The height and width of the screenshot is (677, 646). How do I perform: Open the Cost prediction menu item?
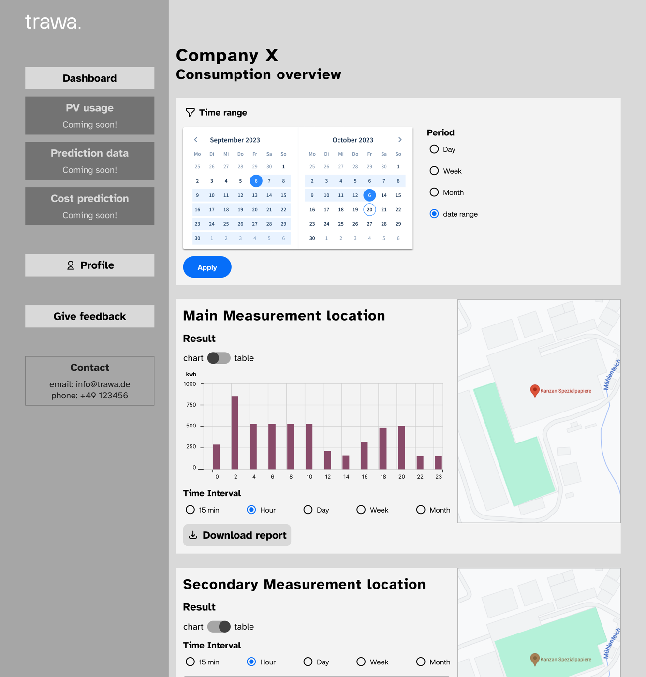click(90, 206)
